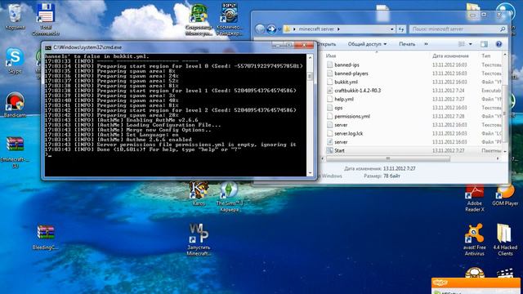Open the Recycle Bin desktop icon
The width and height of the screenshot is (523, 294).
pyautogui.click(x=15, y=16)
